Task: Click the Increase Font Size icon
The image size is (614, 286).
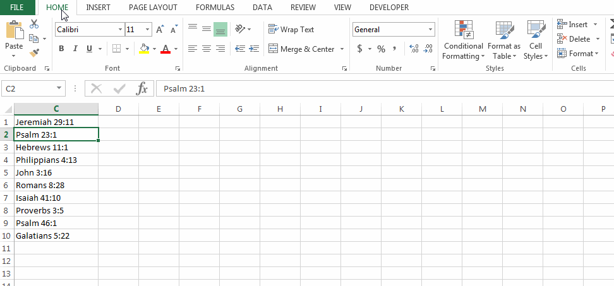Action: click(160, 30)
